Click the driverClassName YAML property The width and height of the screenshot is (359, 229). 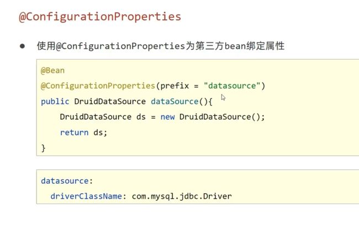86,196
